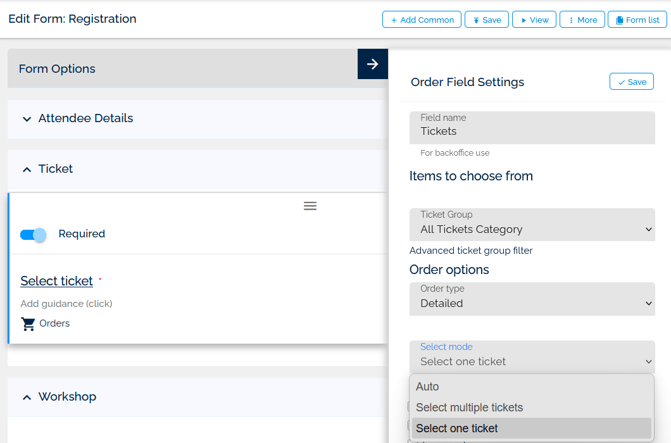Viewport: 671px width, 443px height.
Task: Open the Ticket Group dropdown
Action: pos(532,225)
